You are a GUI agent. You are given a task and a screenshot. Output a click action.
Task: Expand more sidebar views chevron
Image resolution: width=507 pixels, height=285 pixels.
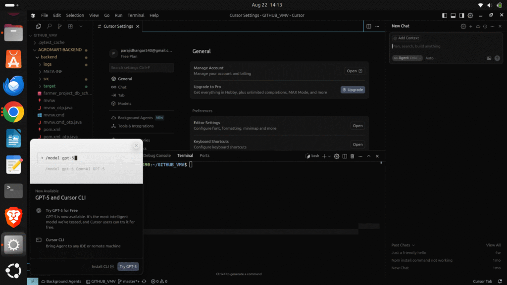tap(81, 26)
